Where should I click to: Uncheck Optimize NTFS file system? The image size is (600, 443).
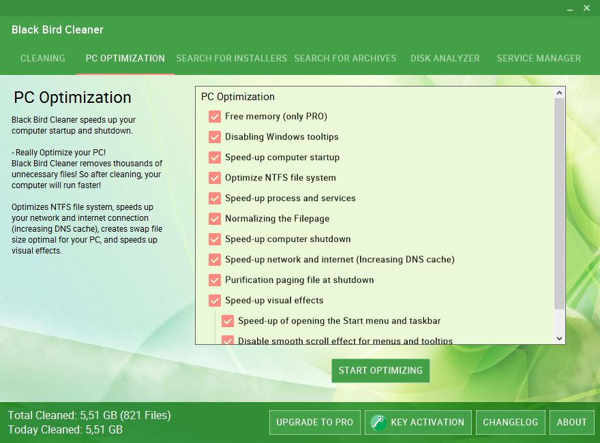pos(215,177)
